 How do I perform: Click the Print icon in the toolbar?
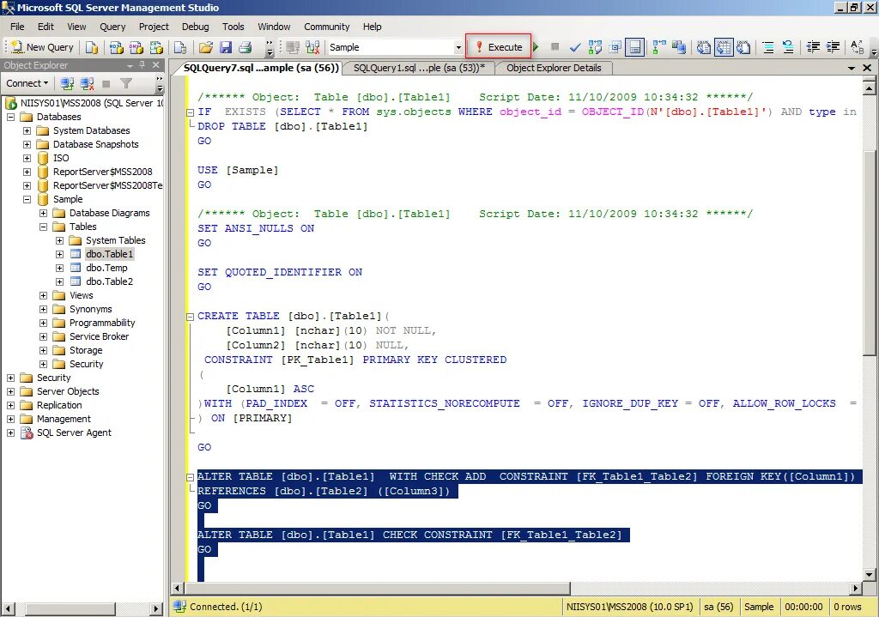pos(245,48)
